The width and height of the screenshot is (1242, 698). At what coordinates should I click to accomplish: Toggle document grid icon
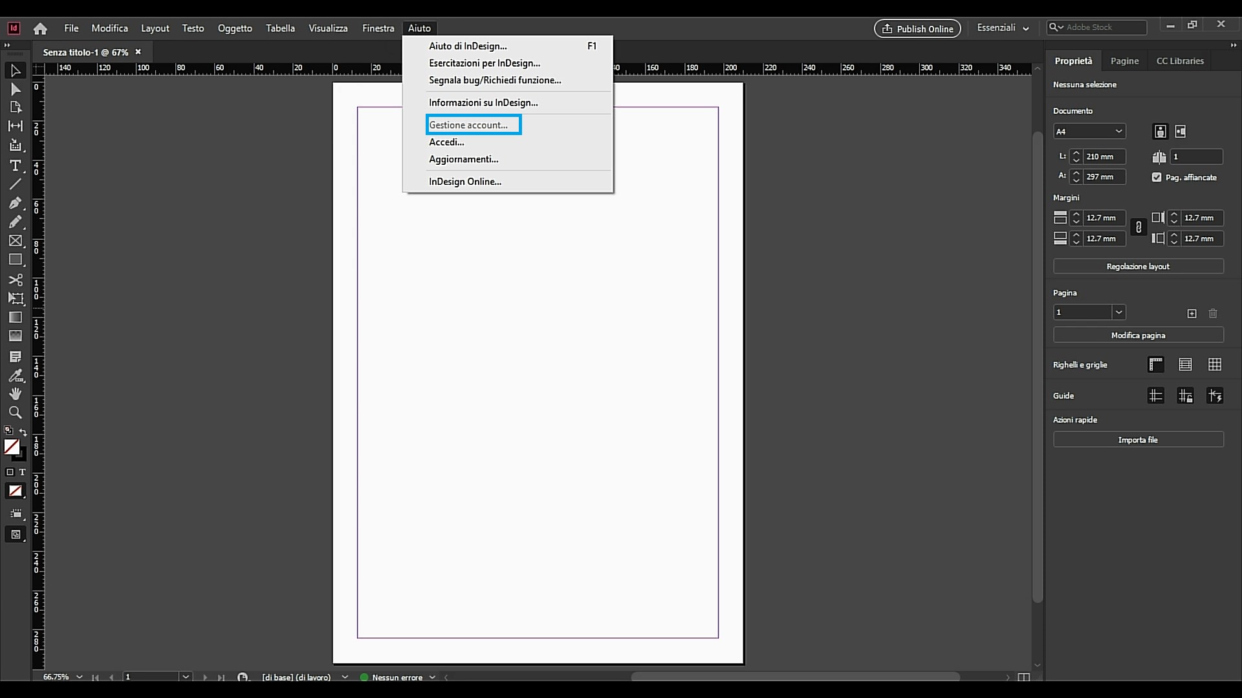[x=1215, y=365]
